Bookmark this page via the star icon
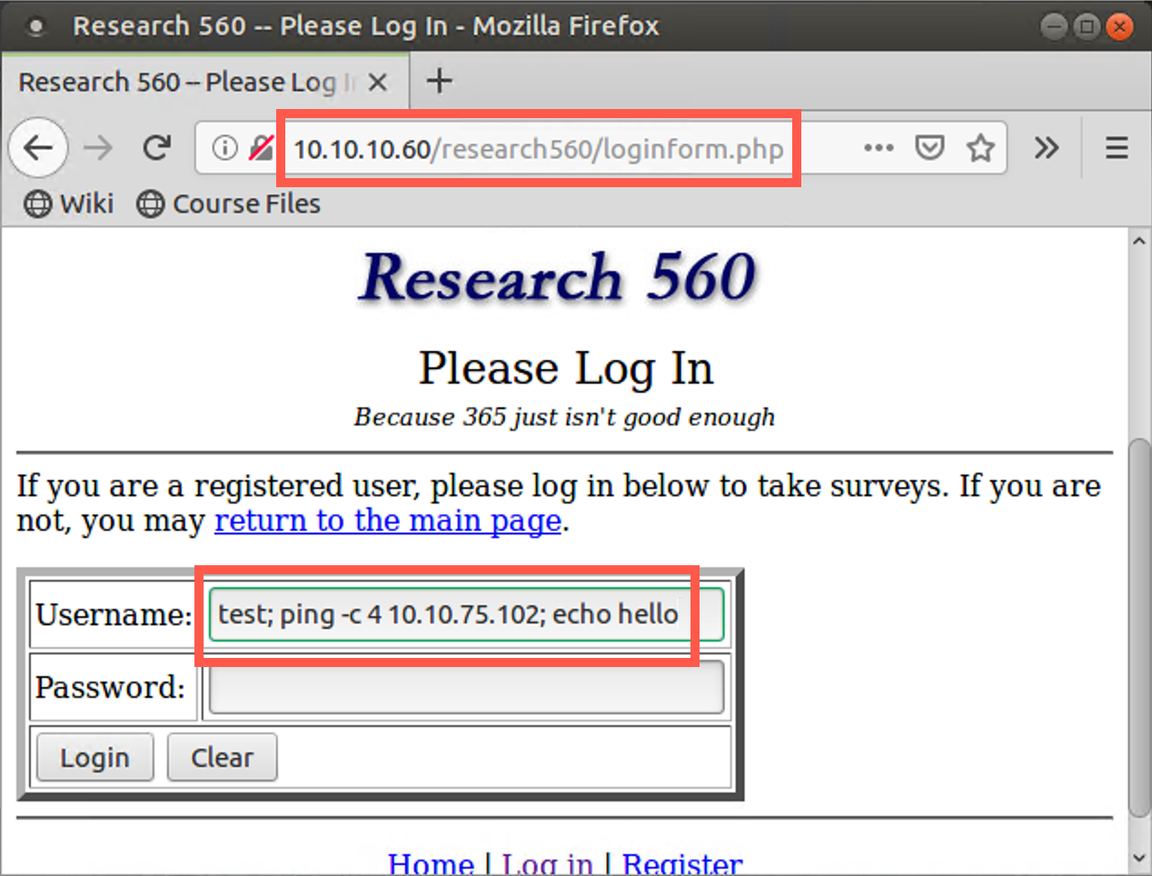The width and height of the screenshot is (1152, 876). coord(980,147)
